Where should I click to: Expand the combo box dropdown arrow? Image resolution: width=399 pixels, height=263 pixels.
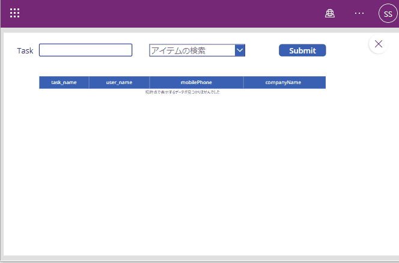(240, 50)
